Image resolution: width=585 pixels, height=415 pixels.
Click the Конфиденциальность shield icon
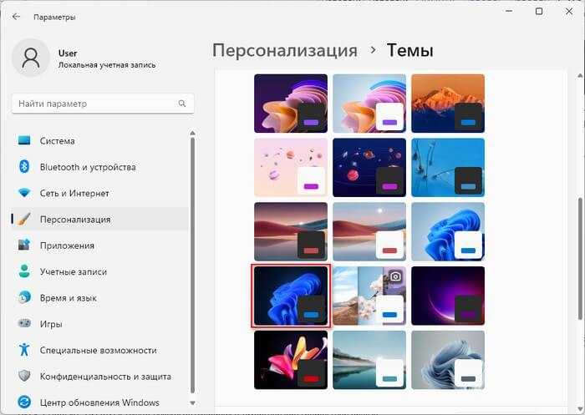[24, 376]
